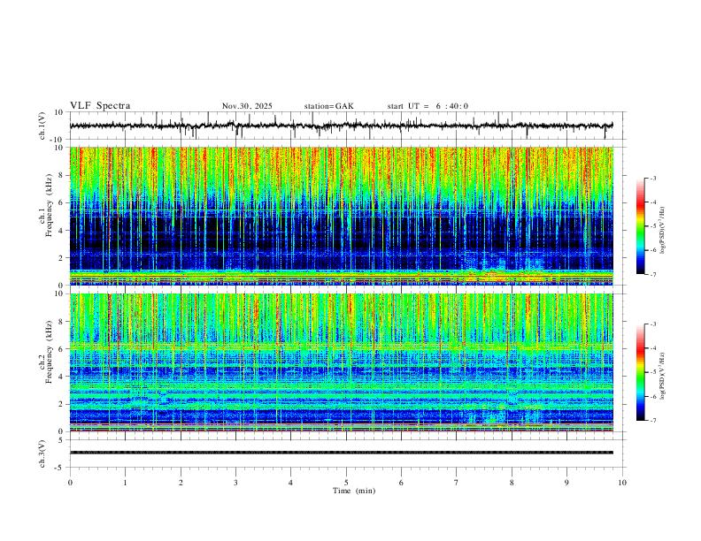701x541 pixels.
Task: Click time axis tick label "5"
Action: pyautogui.click(x=346, y=483)
